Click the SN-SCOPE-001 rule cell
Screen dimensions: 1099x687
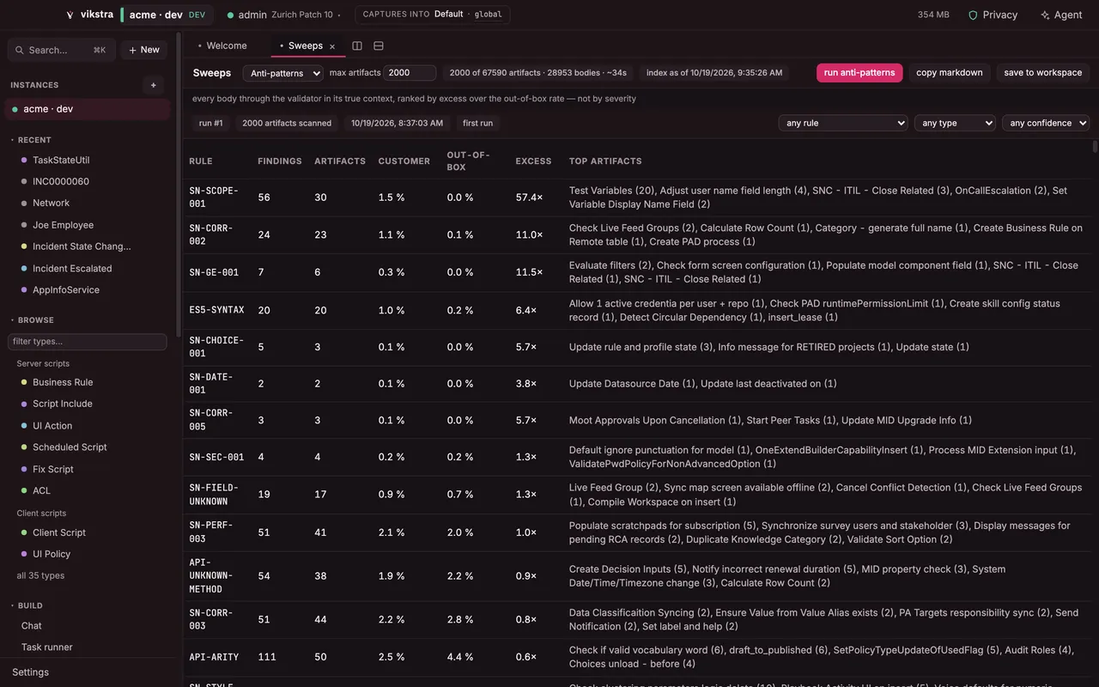click(x=214, y=198)
